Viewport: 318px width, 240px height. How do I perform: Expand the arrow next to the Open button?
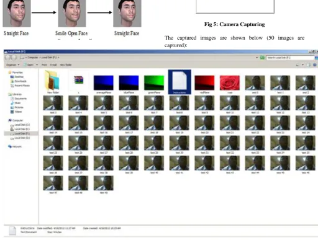(x=37, y=64)
